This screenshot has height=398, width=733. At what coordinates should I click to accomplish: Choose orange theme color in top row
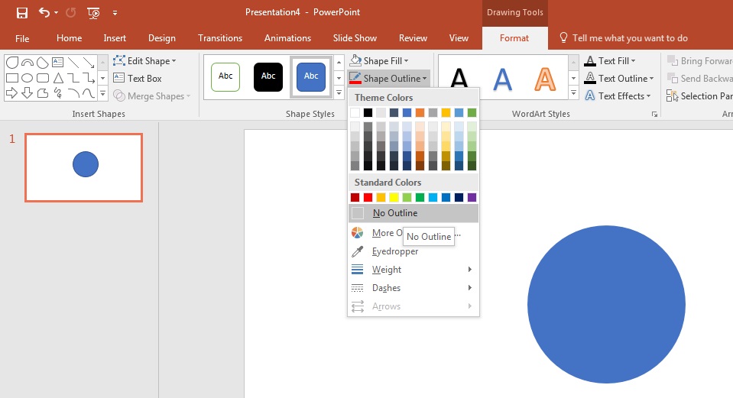click(420, 112)
